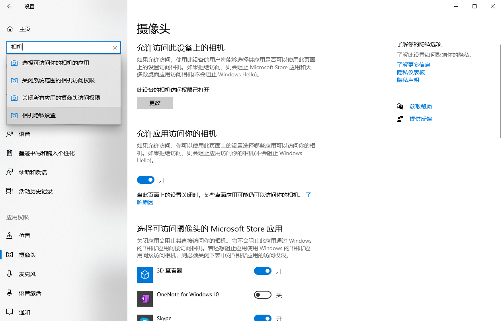Enable camera access for OneNote
The height and width of the screenshot is (321, 502).
263,295
